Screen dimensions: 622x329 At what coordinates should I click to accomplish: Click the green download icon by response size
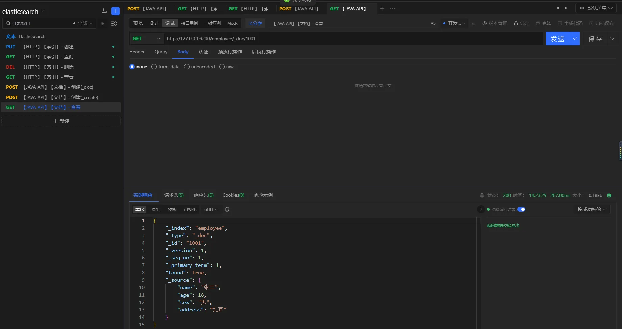pyautogui.click(x=609, y=195)
